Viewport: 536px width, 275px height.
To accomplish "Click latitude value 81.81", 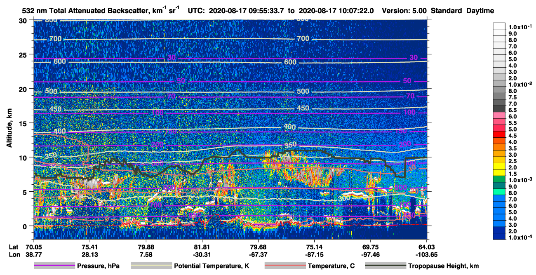I will click(x=202, y=247).
